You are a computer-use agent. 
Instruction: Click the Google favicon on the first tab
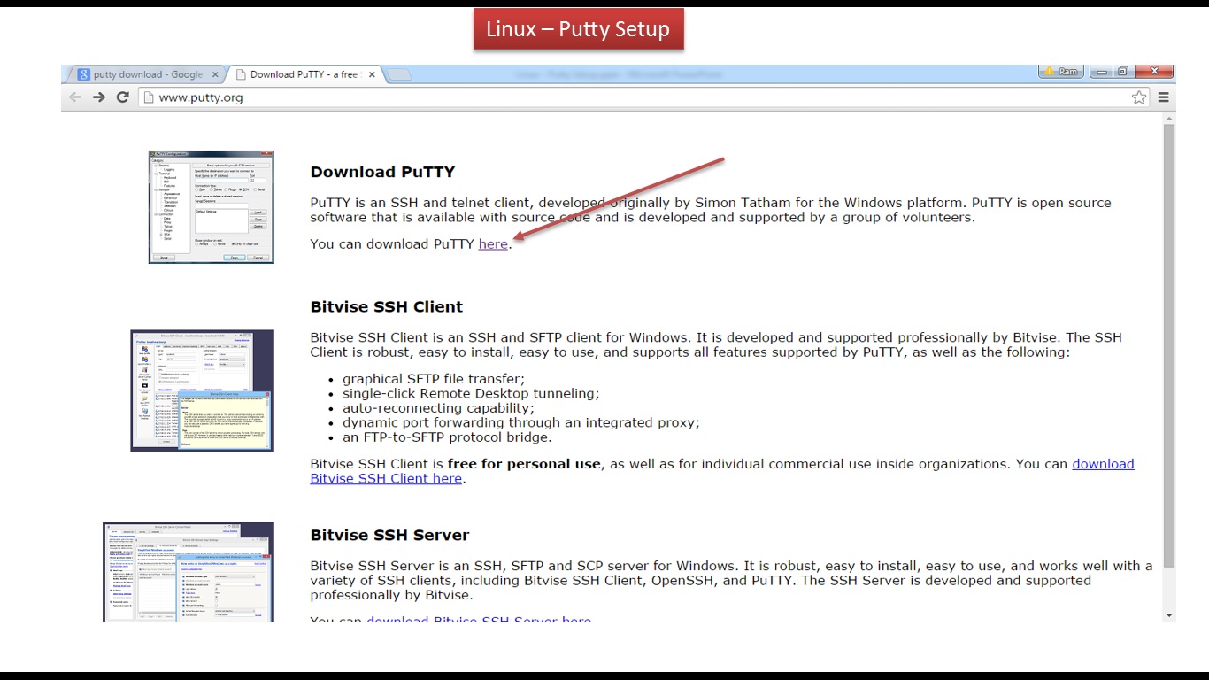coord(83,74)
